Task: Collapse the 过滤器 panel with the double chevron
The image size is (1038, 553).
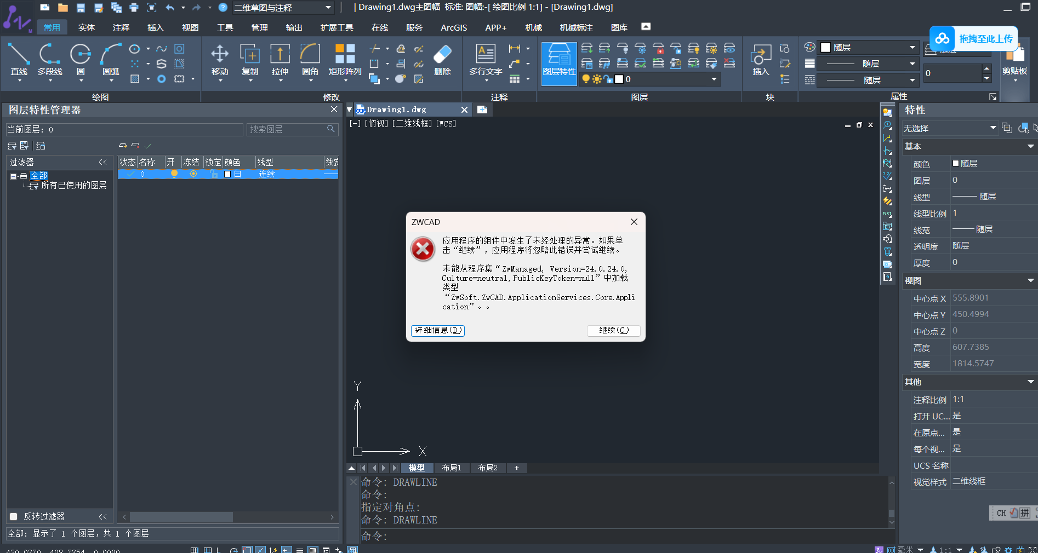Action: [102, 162]
